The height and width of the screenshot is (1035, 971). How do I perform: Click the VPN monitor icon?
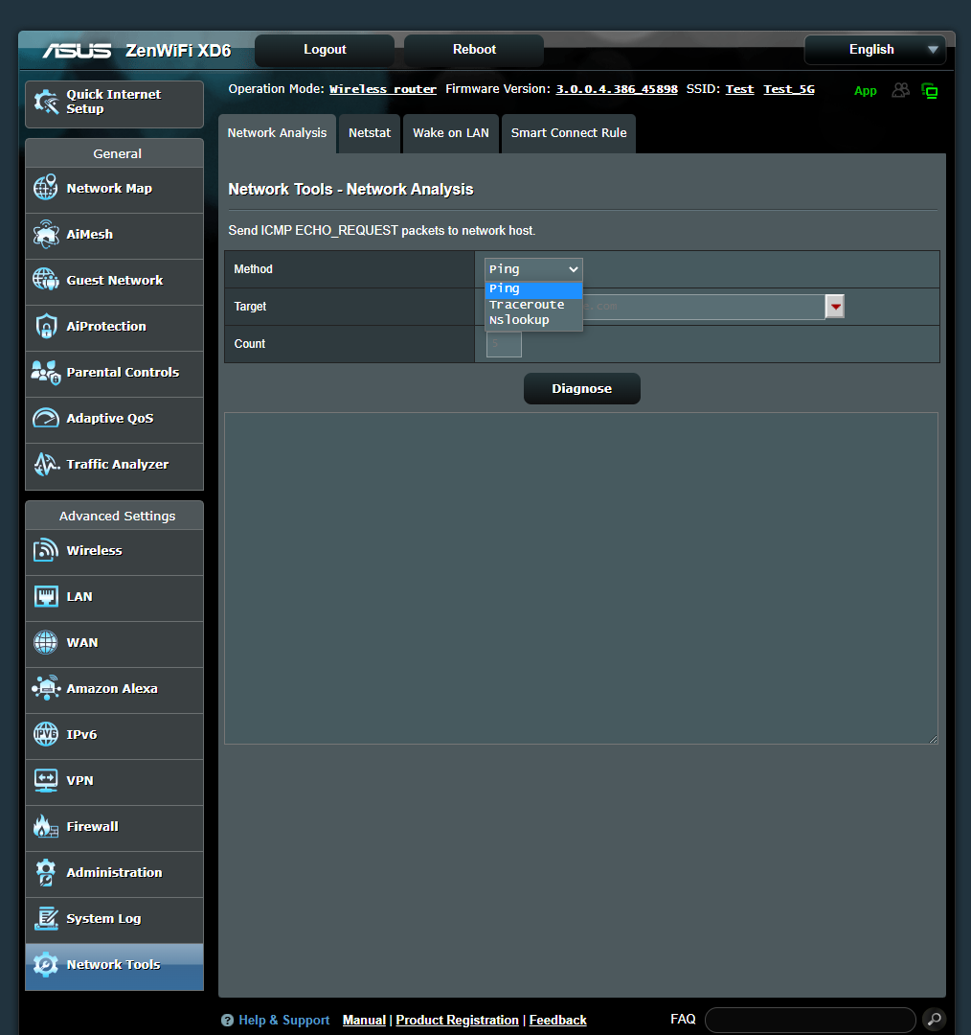(x=46, y=780)
